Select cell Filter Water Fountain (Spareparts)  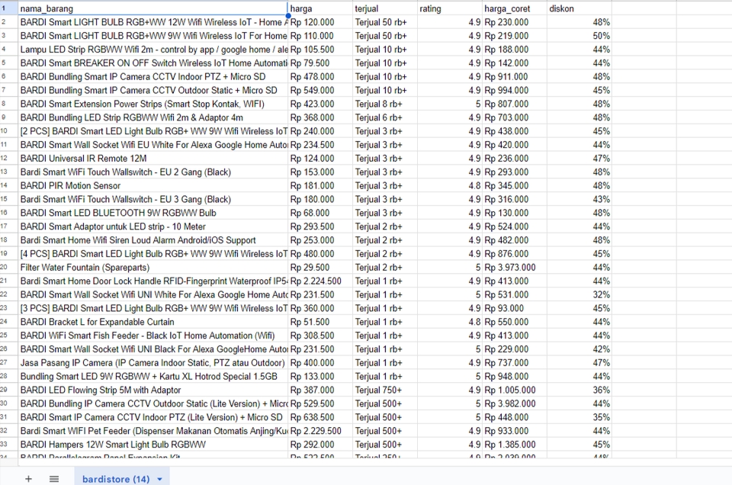[153, 268]
